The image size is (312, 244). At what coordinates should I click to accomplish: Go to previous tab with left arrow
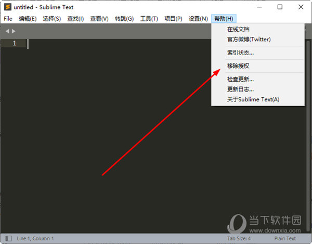pos(7,31)
